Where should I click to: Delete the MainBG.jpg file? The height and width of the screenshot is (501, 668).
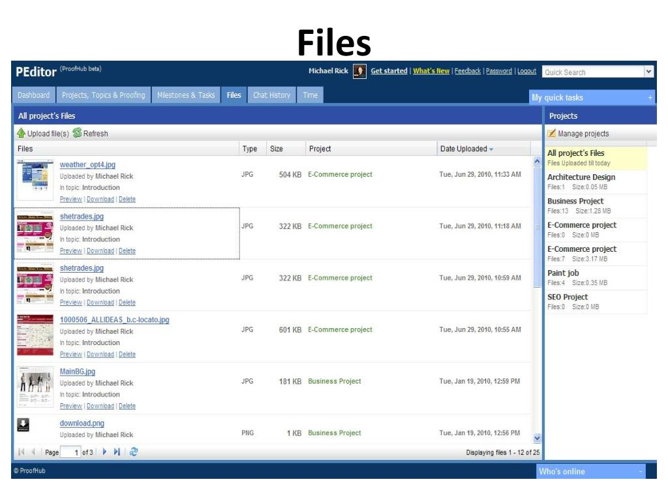(x=127, y=406)
